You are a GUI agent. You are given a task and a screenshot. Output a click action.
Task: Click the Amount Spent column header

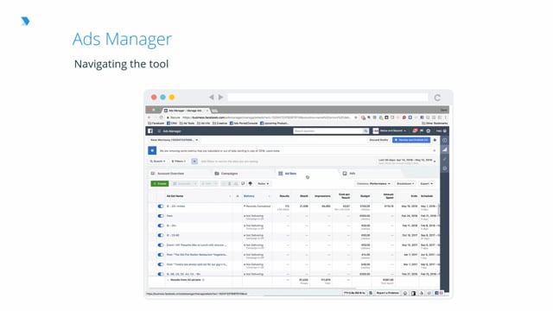388,196
